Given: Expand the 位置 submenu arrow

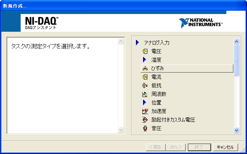Looking at the screenshot, I should click(x=144, y=103).
